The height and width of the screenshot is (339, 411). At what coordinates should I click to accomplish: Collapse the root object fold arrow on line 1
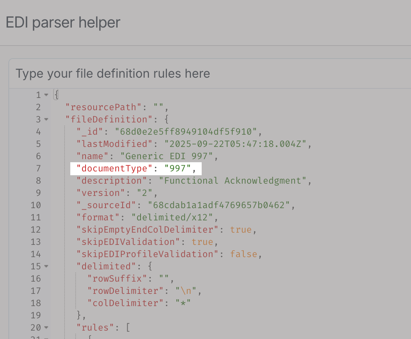46,95
